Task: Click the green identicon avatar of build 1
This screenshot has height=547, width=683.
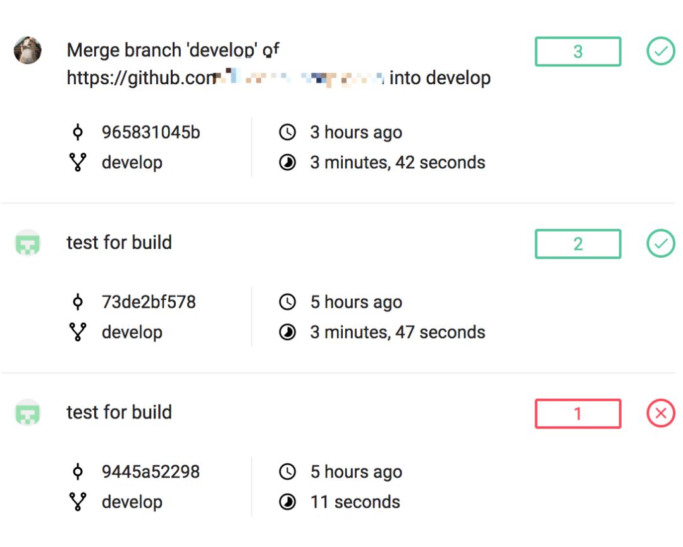Action: tap(28, 413)
